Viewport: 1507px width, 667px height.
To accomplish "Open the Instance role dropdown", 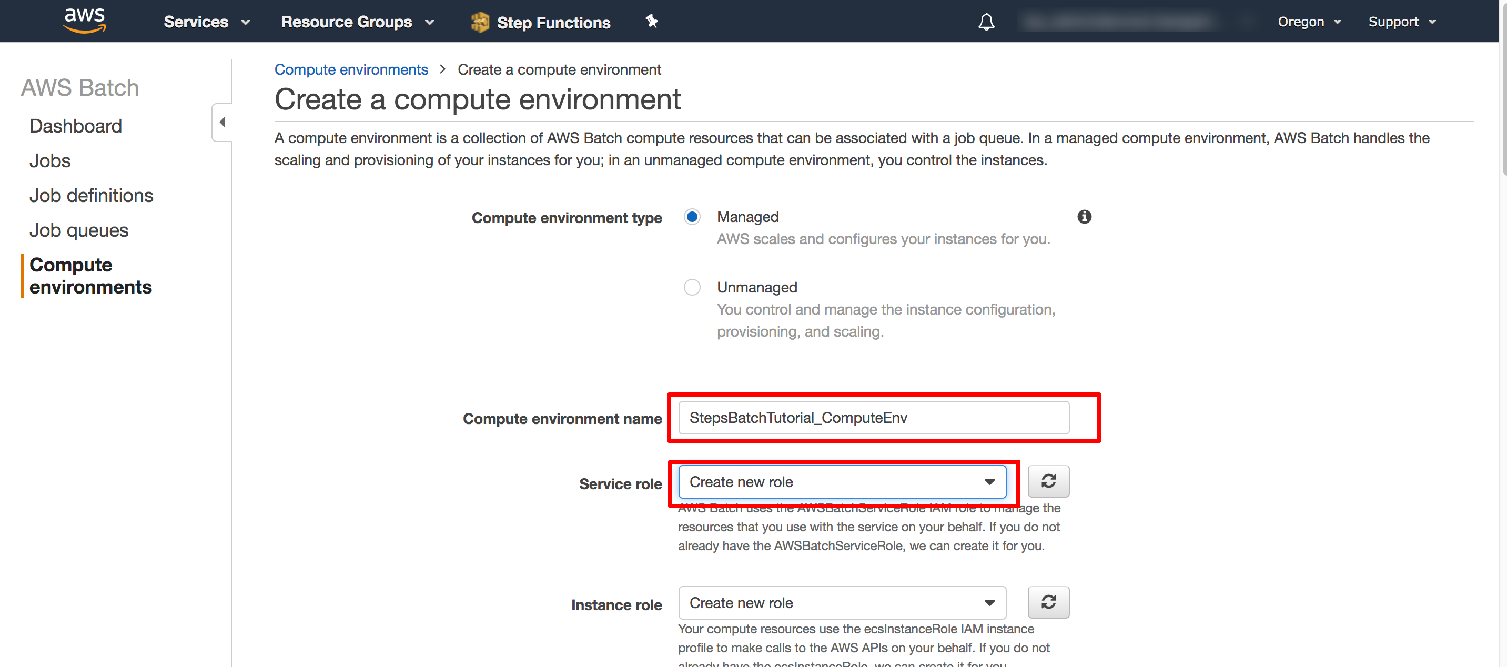I will click(842, 603).
